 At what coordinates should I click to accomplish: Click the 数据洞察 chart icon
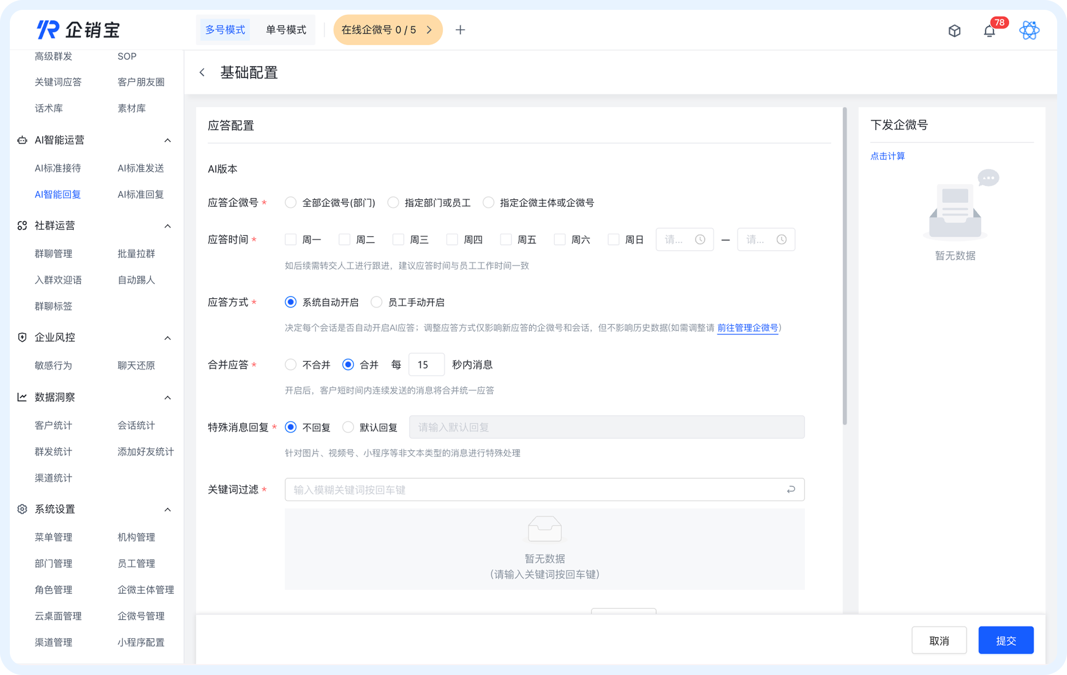[22, 397]
